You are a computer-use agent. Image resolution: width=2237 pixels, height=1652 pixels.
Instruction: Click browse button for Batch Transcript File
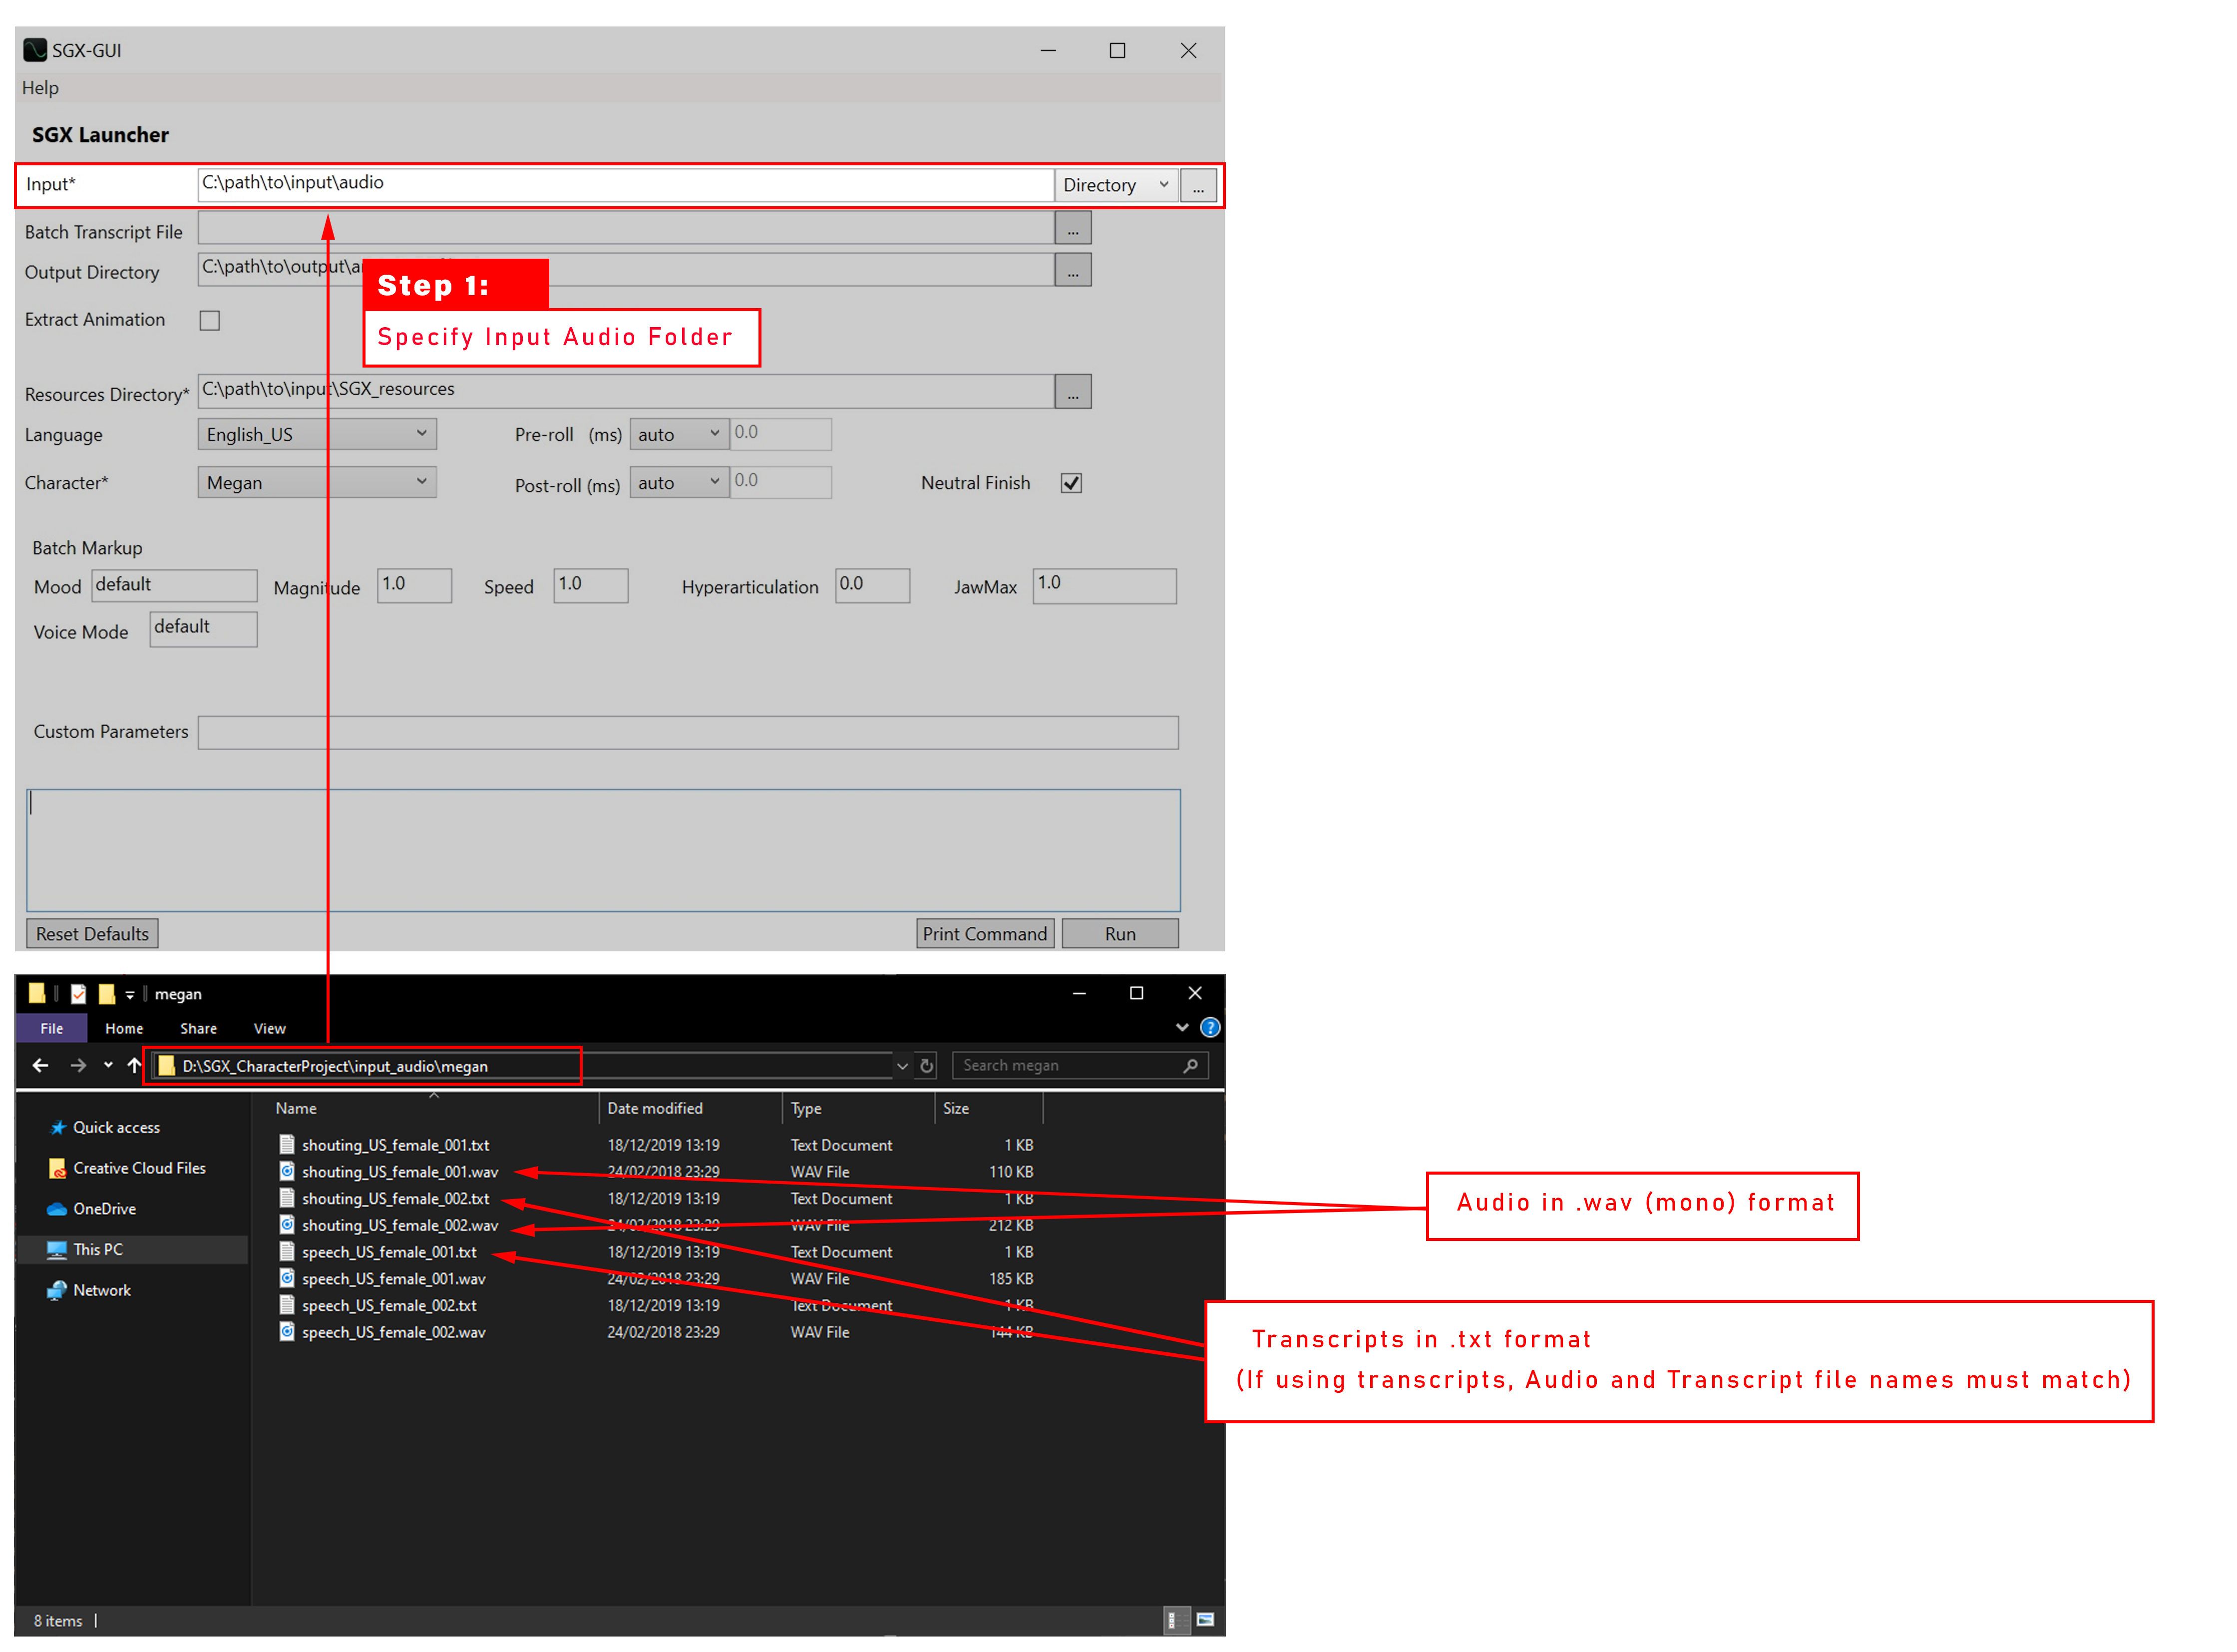pyautogui.click(x=1073, y=229)
